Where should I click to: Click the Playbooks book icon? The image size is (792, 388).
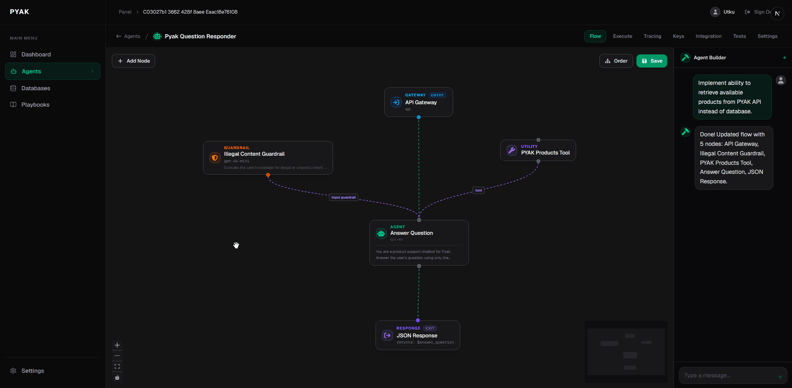[x=13, y=105]
